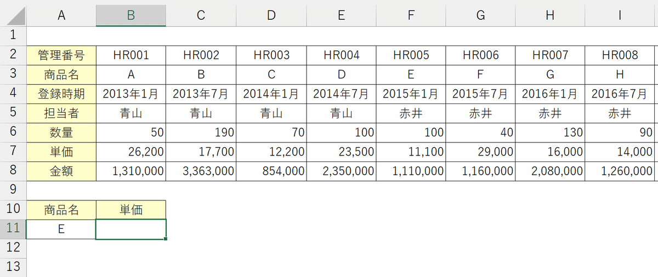Screen dimensions: 658x277
Task: Select row 5 header
Action: pyautogui.click(x=13, y=113)
